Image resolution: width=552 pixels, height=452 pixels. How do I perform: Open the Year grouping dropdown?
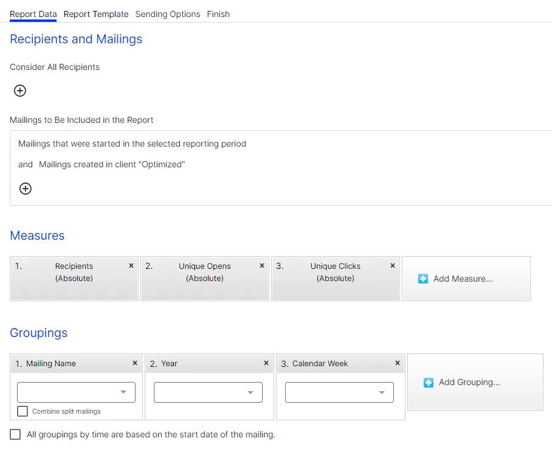click(x=208, y=392)
